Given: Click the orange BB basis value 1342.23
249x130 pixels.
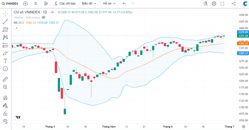Looking at the screenshot, I should (31, 23).
